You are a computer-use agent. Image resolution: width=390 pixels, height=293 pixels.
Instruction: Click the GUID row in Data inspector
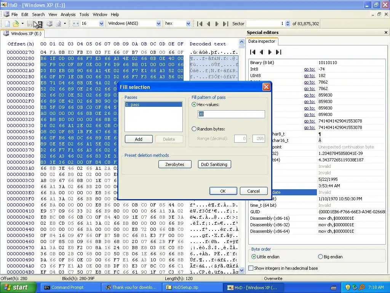tap(317, 212)
